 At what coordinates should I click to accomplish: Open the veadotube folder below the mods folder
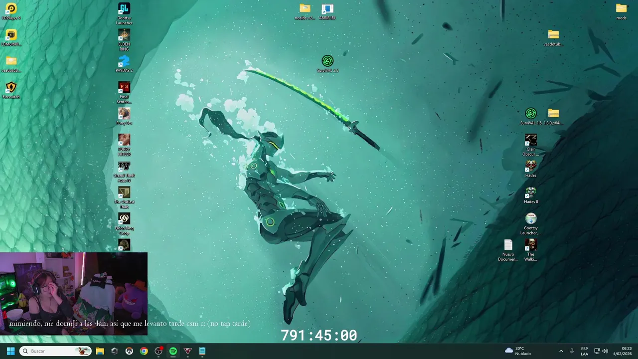pyautogui.click(x=553, y=38)
